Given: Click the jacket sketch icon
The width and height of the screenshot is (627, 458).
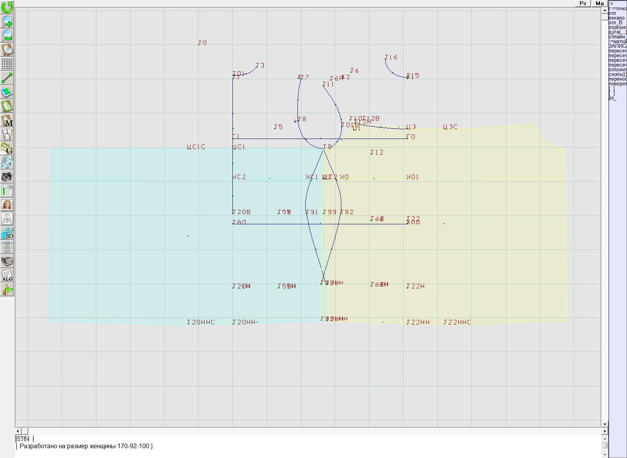Looking at the screenshot, I should point(7,219).
